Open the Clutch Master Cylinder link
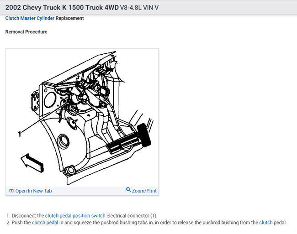This screenshot has height=234, width=297. click(30, 18)
